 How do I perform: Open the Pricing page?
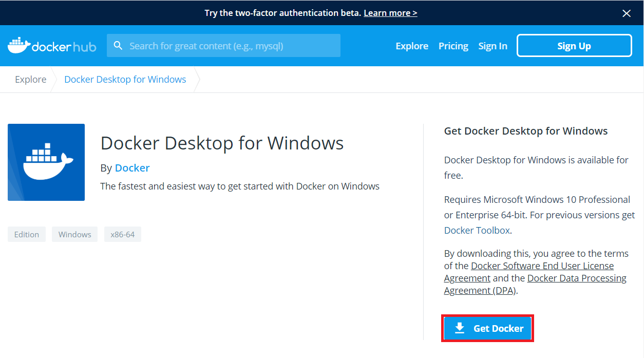pyautogui.click(x=453, y=46)
